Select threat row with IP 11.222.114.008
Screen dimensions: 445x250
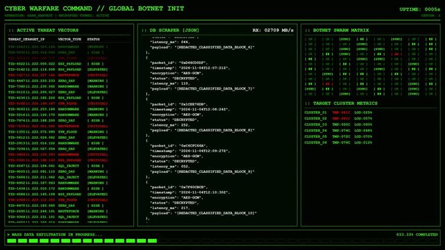tap(58, 69)
